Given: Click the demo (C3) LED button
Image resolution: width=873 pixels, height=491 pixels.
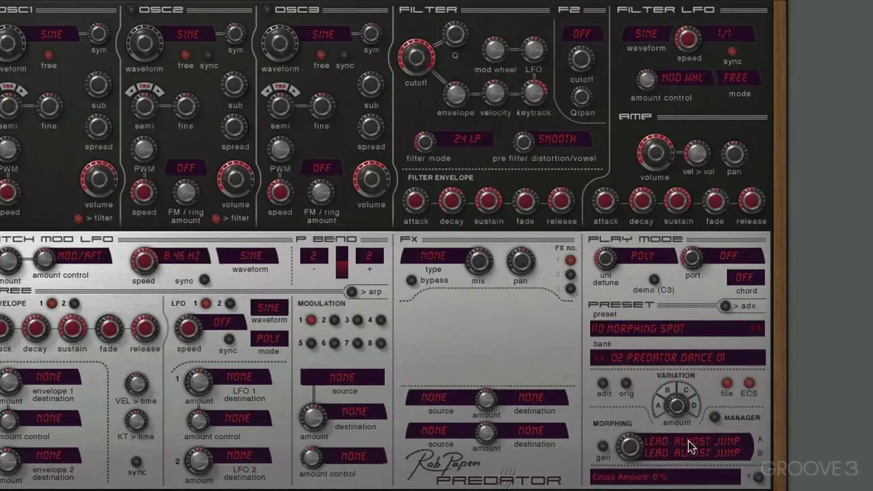Looking at the screenshot, I should coord(654,279).
